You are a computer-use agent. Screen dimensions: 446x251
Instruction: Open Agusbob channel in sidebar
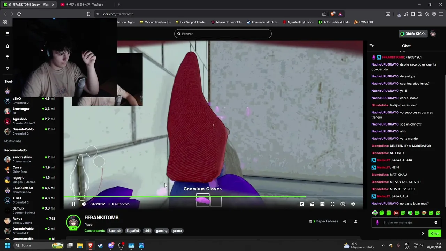(30, 121)
